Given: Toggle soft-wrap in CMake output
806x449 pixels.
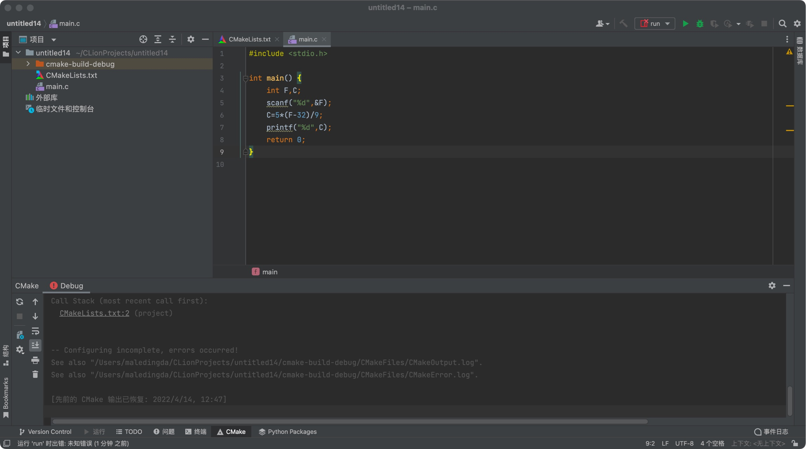Looking at the screenshot, I should click(35, 331).
